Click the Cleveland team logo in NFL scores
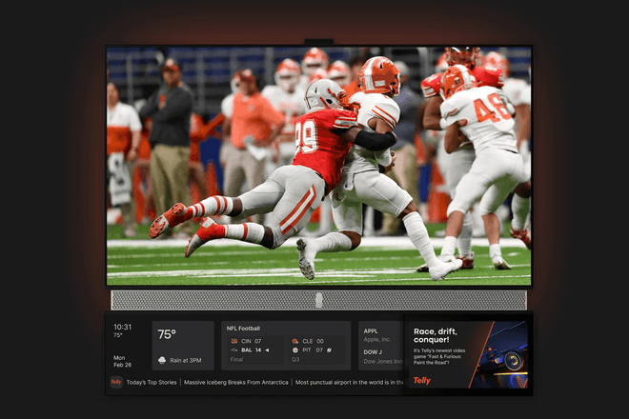629x419 pixels. pyautogui.click(x=295, y=340)
